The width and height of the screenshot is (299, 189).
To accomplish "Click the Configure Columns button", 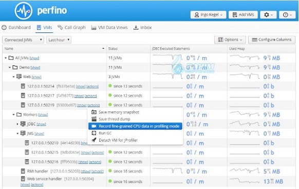I will pyautogui.click(x=272, y=40).
